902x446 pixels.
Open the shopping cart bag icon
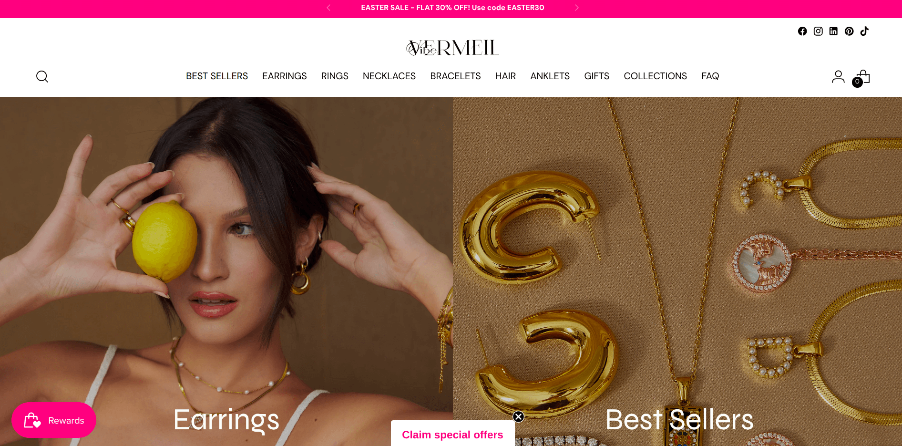[862, 78]
